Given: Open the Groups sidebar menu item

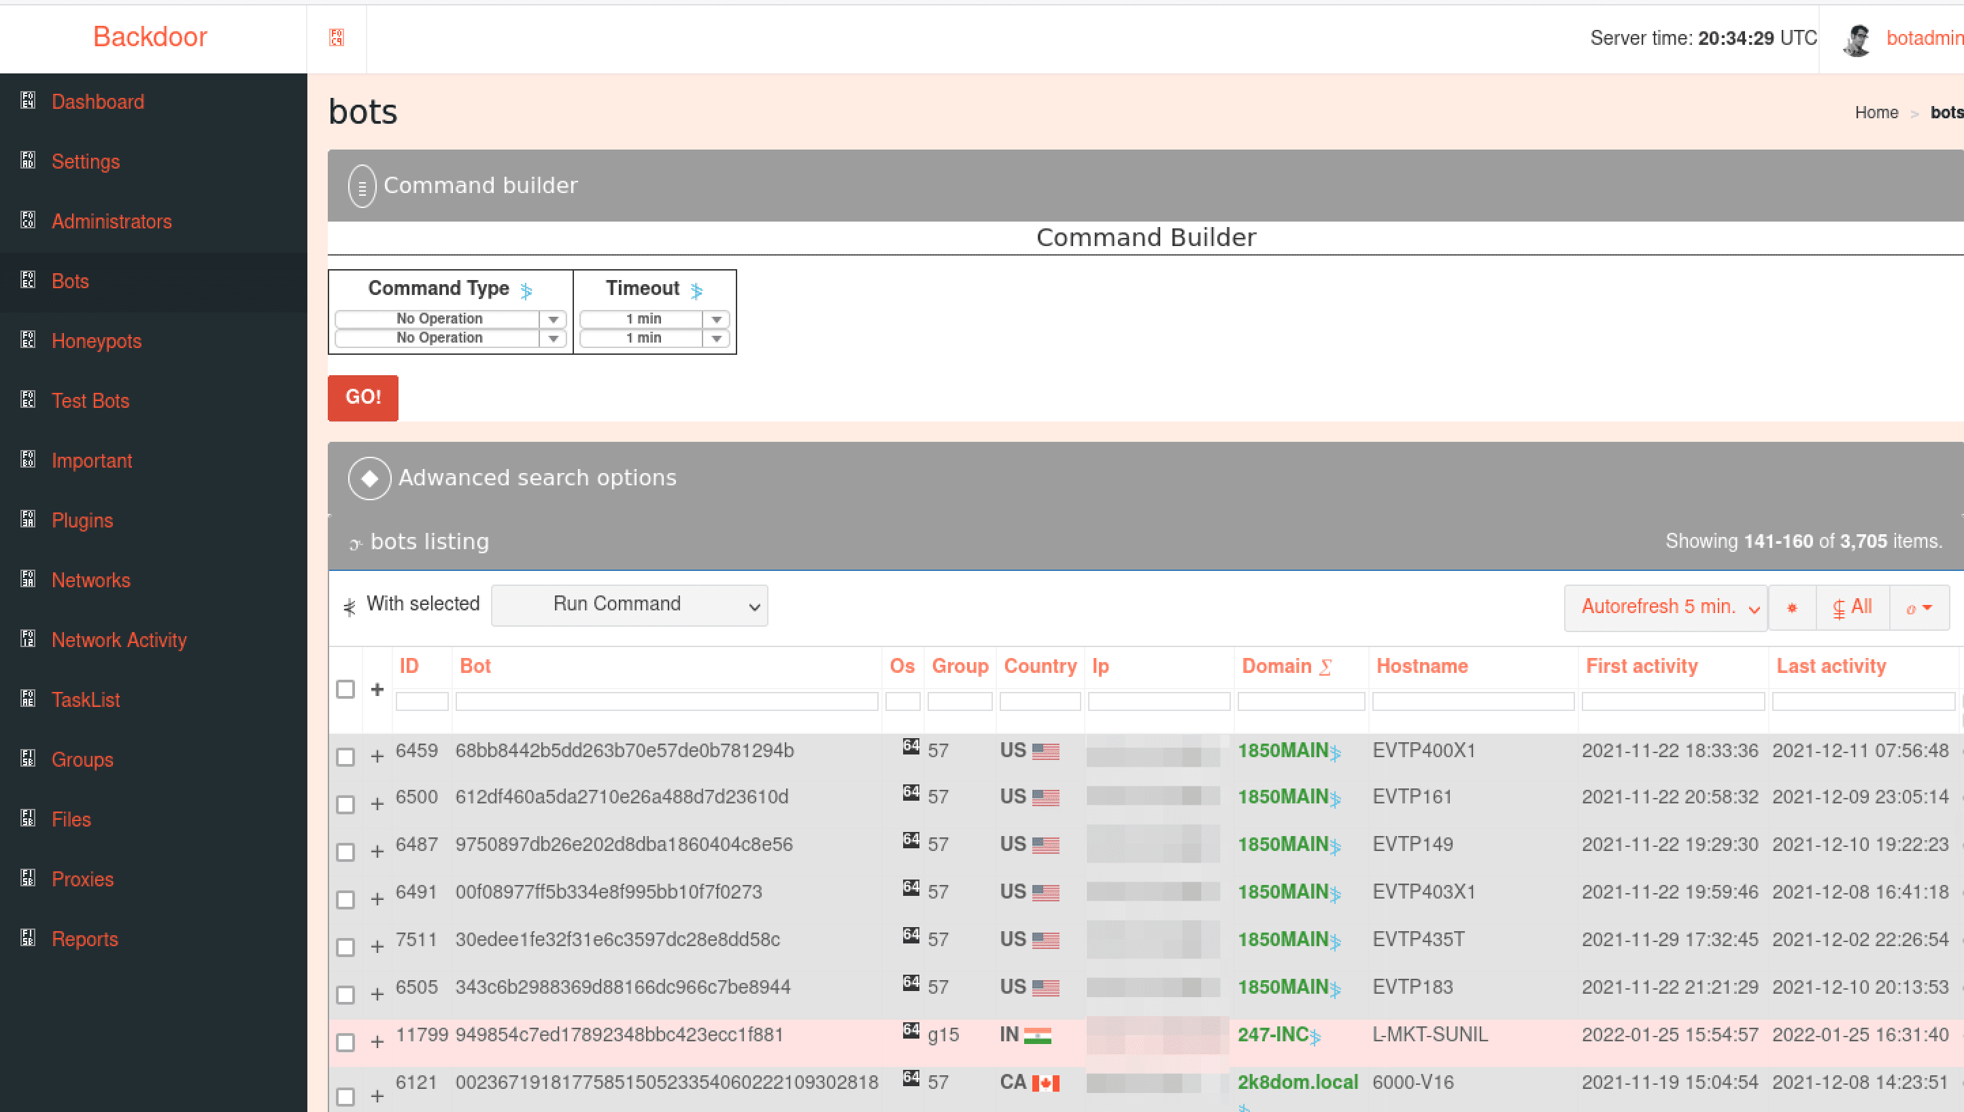Looking at the screenshot, I should tap(153, 760).
